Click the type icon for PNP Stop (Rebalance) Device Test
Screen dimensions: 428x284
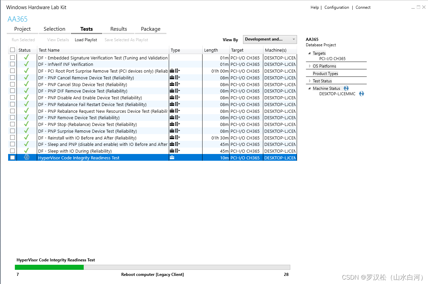pos(175,124)
